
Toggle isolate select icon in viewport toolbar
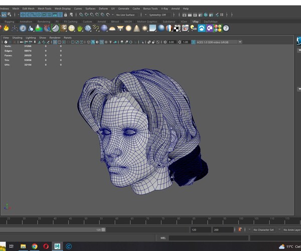click(142, 42)
